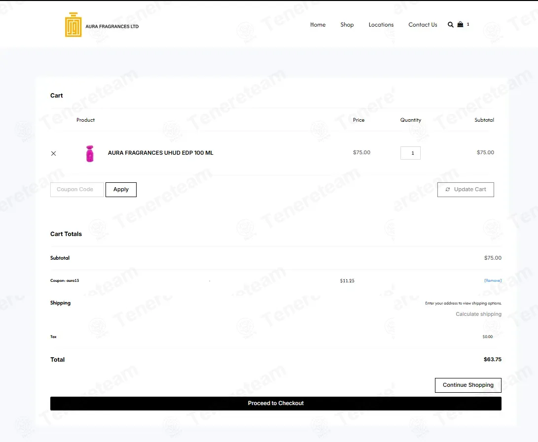The image size is (538, 442).
Task: Remove the product with the X icon
Action: click(x=54, y=153)
